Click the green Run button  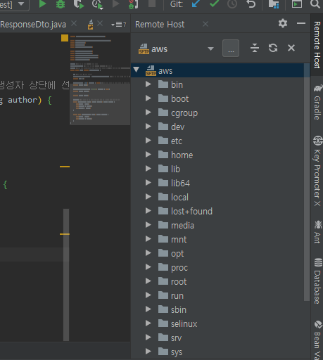(42, 4)
